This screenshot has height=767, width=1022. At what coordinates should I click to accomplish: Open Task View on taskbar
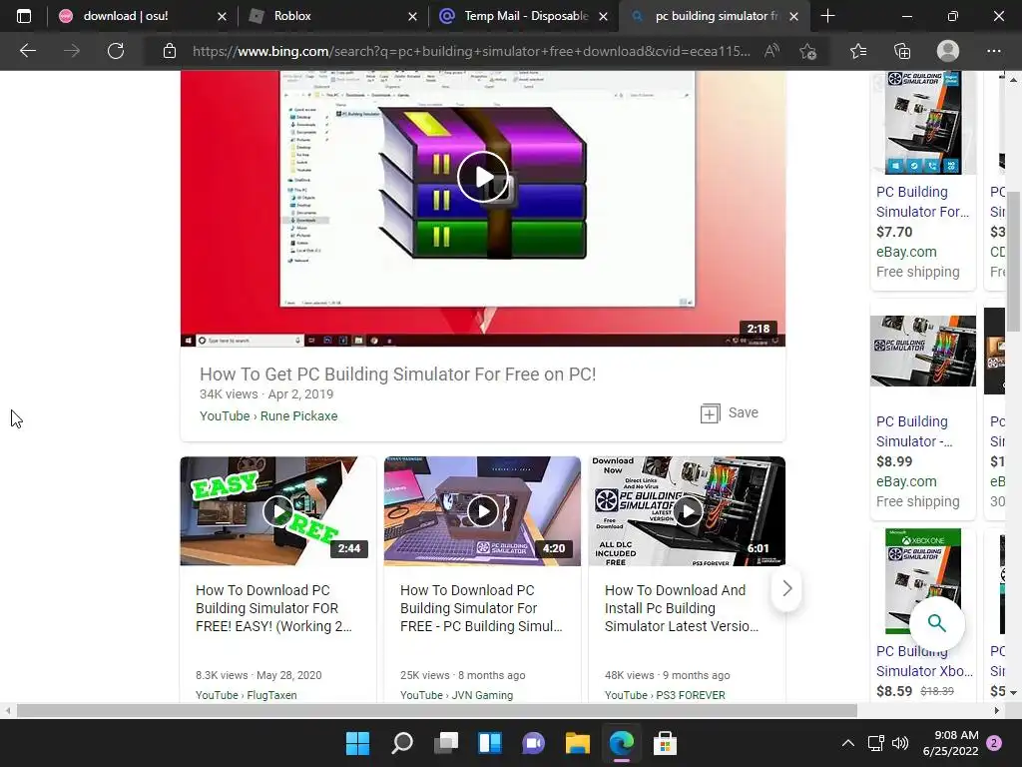[x=446, y=743]
